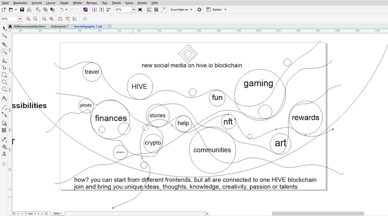Expand the Undo history dropdown arrow
388x216 pixels.
click(x=66, y=10)
